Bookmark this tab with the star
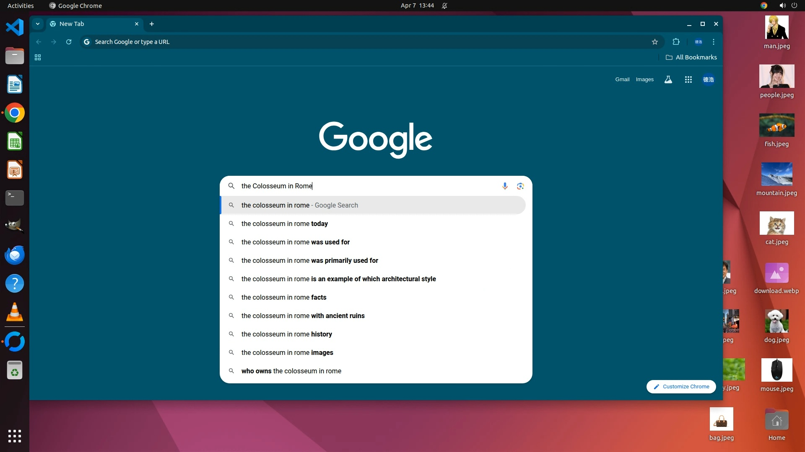This screenshot has height=452, width=805. pyautogui.click(x=655, y=42)
